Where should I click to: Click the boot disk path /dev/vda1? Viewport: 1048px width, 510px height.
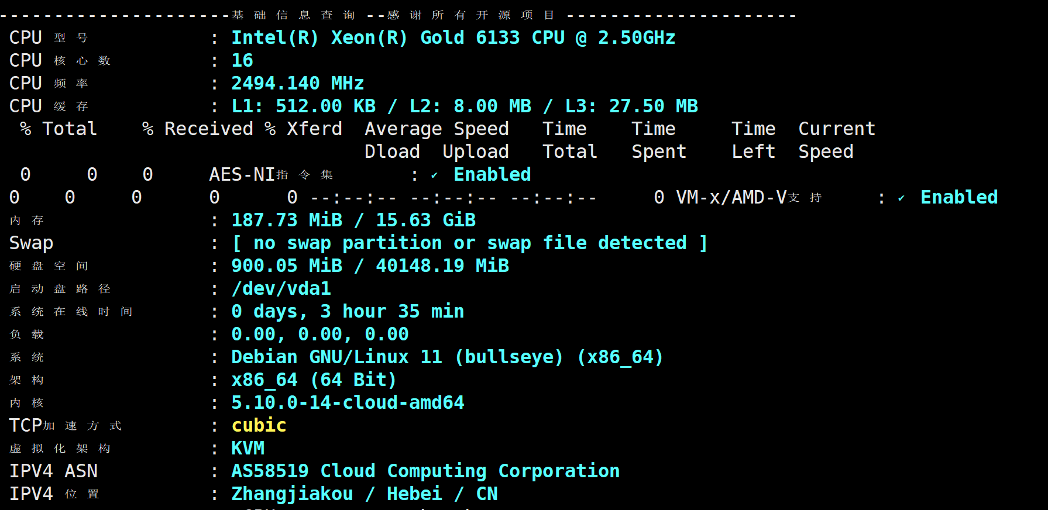tap(281, 288)
